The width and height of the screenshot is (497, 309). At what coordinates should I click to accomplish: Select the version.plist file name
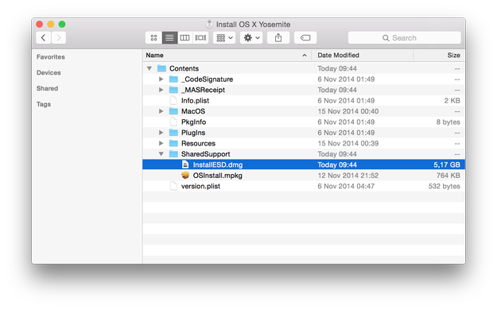(x=200, y=186)
